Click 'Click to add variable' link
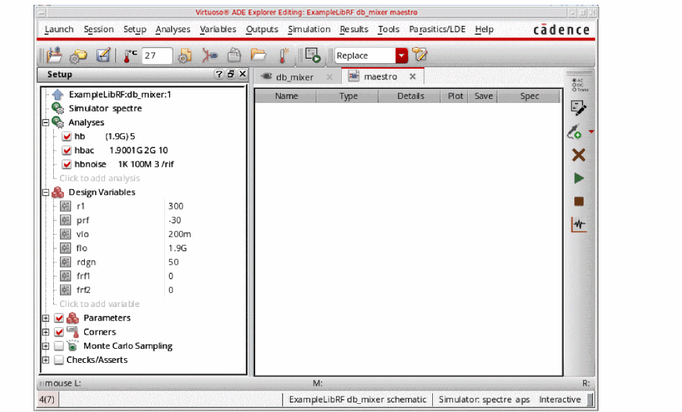The width and height of the screenshot is (682, 412). pyautogui.click(x=100, y=304)
